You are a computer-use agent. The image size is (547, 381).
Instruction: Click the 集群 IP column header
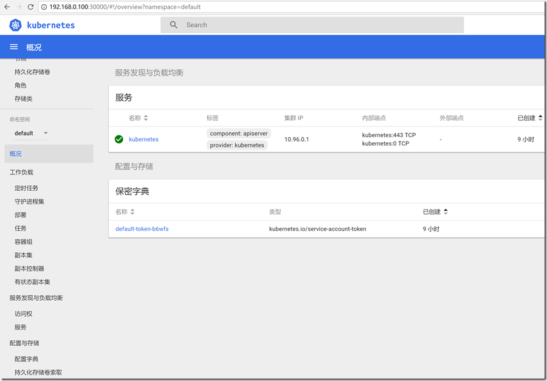294,118
